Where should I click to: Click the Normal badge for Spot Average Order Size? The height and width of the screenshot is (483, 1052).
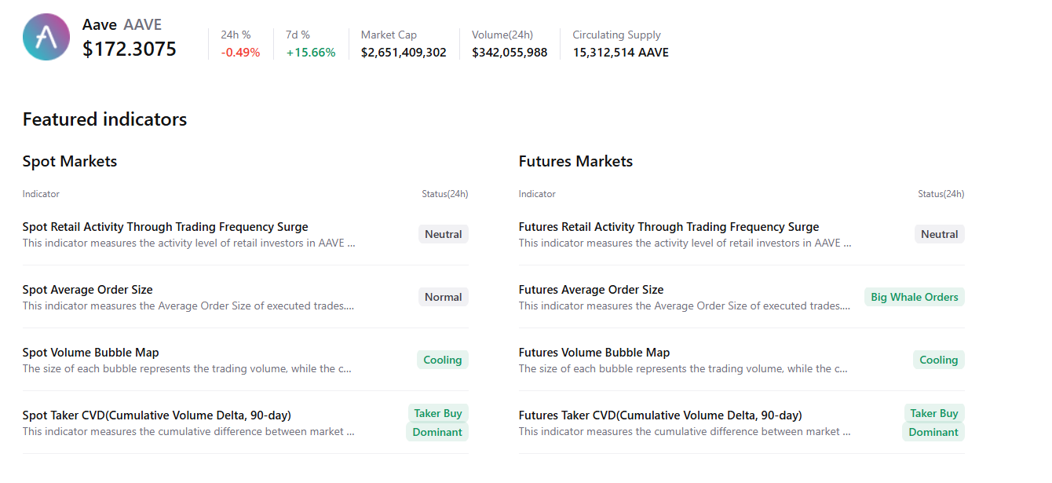point(443,296)
